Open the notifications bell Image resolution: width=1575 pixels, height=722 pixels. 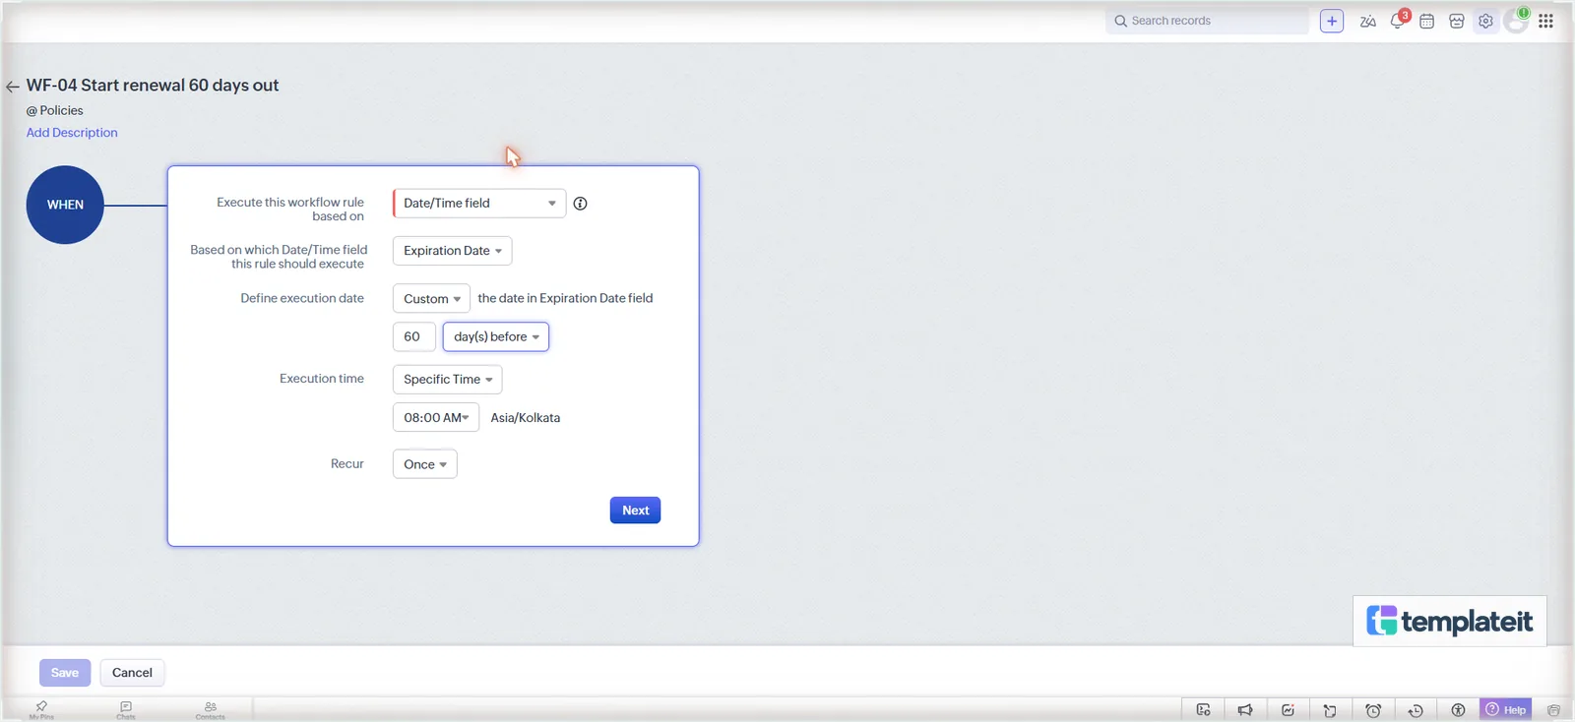(x=1398, y=21)
